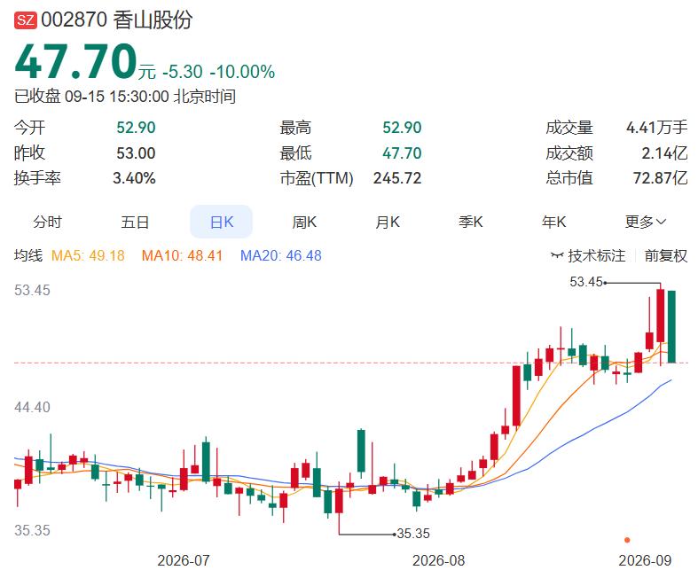
Task: Switch to the 五日 five-day tab
Action: (135, 222)
